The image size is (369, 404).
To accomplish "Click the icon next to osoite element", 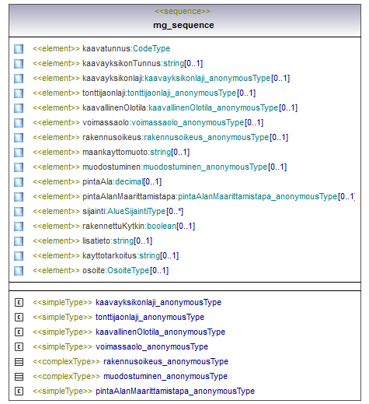I will (19, 271).
